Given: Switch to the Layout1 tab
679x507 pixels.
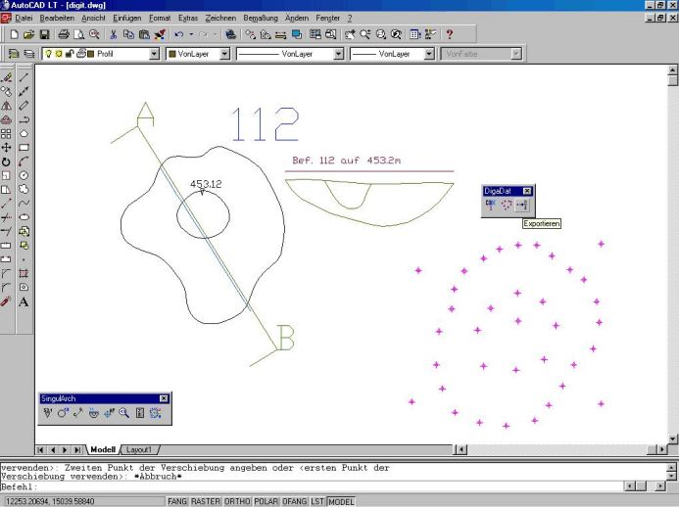Looking at the screenshot, I should coord(140,449).
